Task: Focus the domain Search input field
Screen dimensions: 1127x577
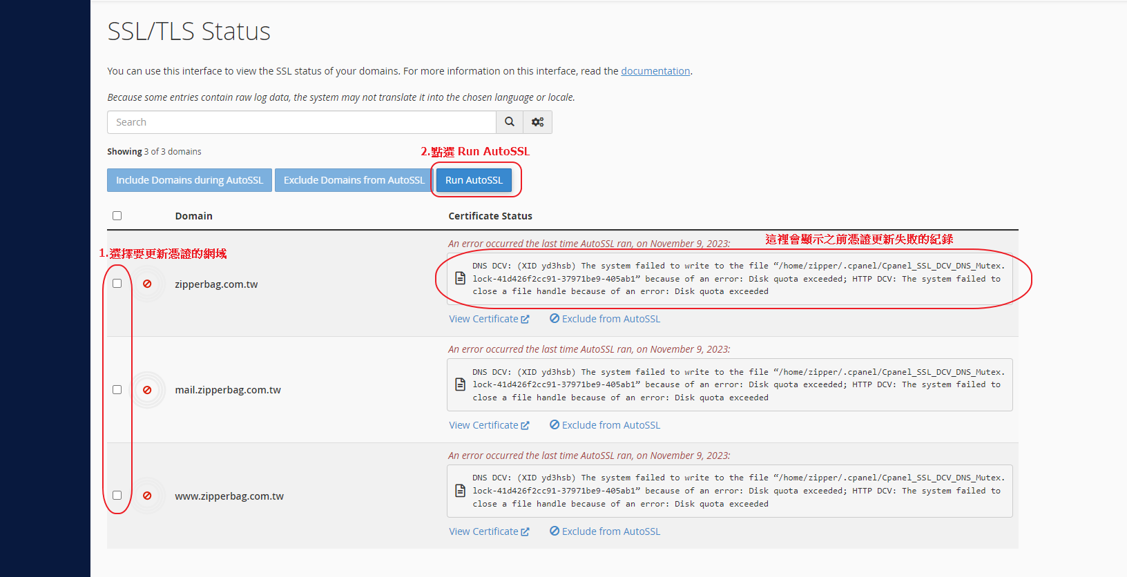Action: click(x=302, y=122)
